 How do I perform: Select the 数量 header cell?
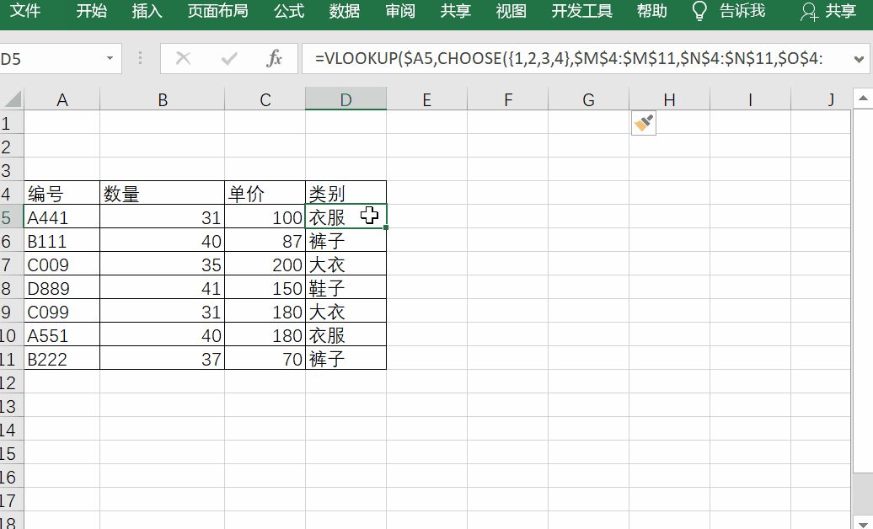pyautogui.click(x=162, y=193)
